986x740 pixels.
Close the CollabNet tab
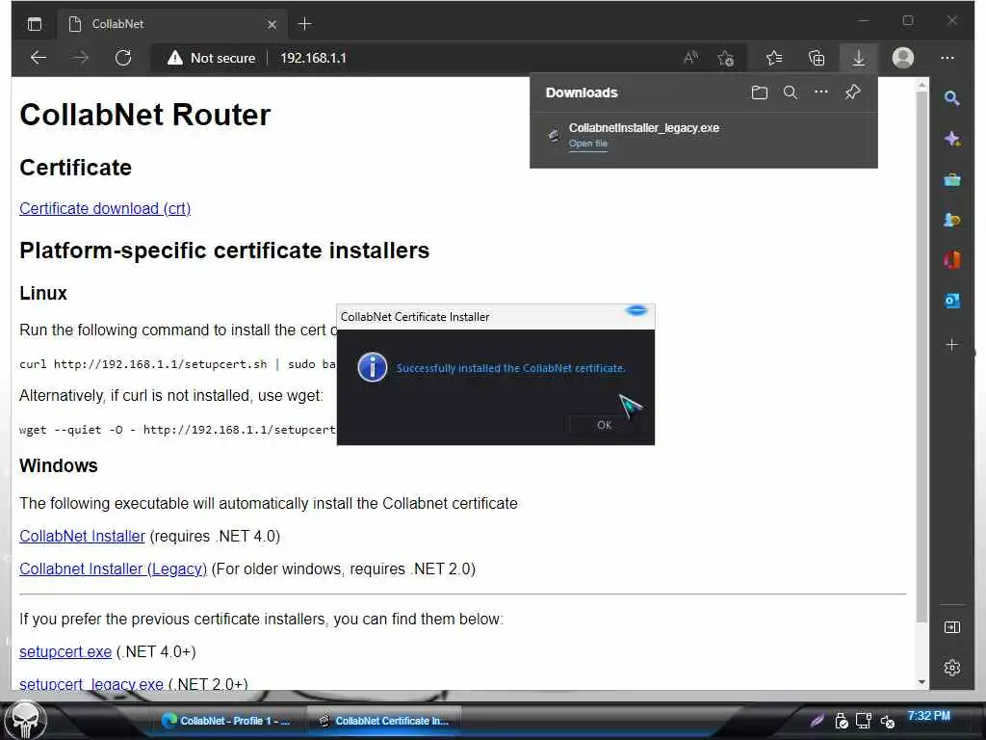click(x=272, y=24)
